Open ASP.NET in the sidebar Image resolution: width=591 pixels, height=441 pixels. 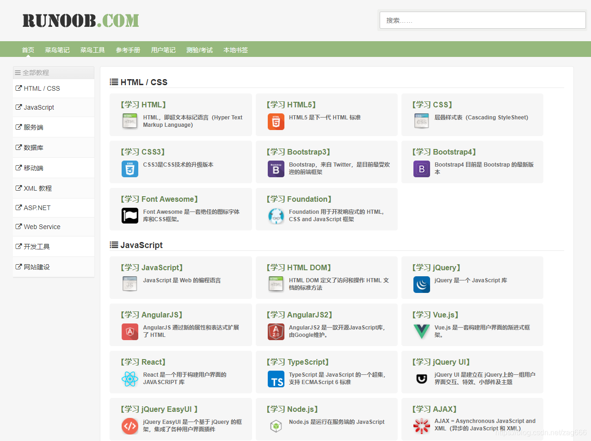point(54,208)
